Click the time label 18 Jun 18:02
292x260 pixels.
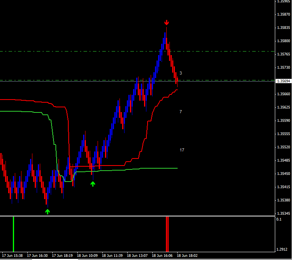(x=187, y=256)
